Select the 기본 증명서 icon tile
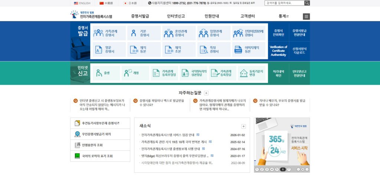This screenshot has height=175, width=380. click(x=144, y=33)
